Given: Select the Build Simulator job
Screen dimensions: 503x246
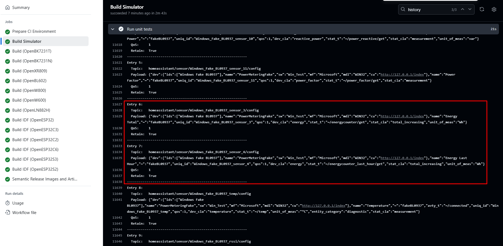Looking at the screenshot, I should point(27,41).
